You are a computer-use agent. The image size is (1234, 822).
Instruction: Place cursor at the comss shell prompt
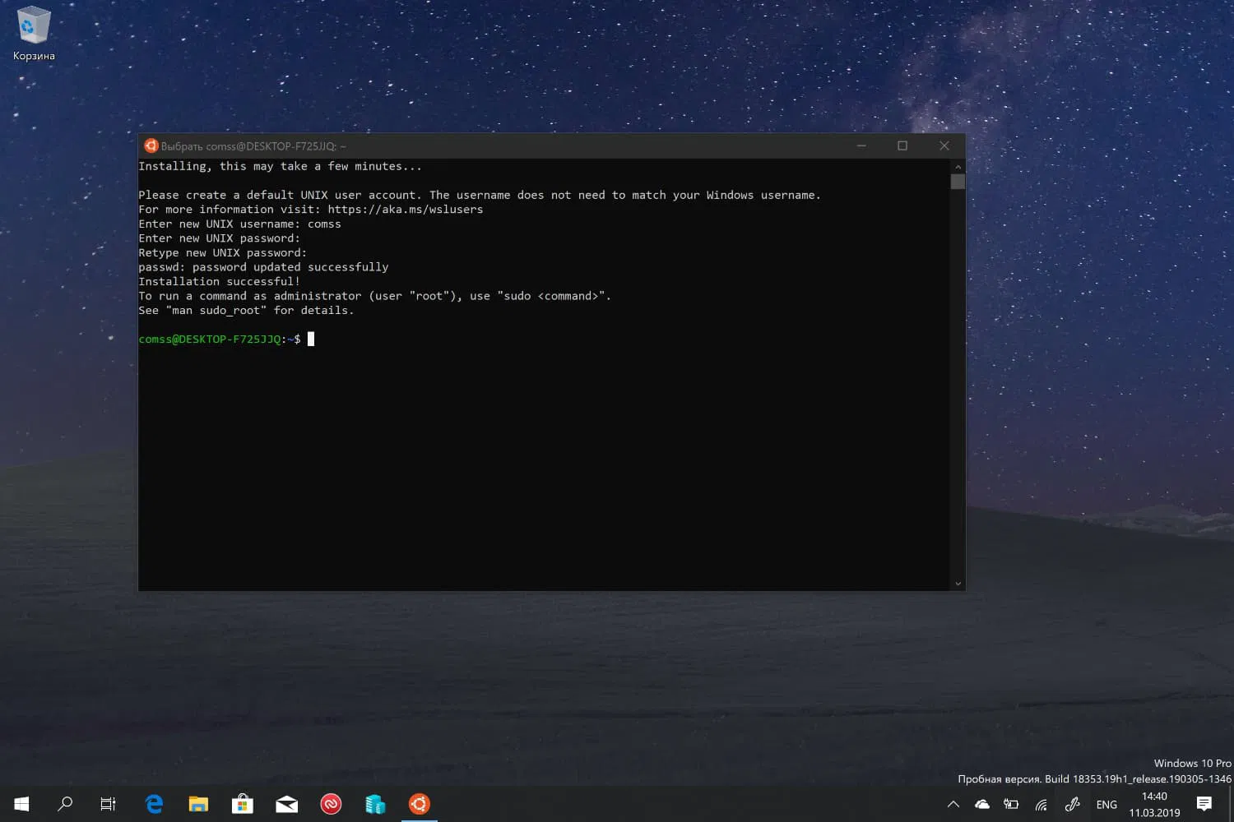pyautogui.click(x=310, y=339)
